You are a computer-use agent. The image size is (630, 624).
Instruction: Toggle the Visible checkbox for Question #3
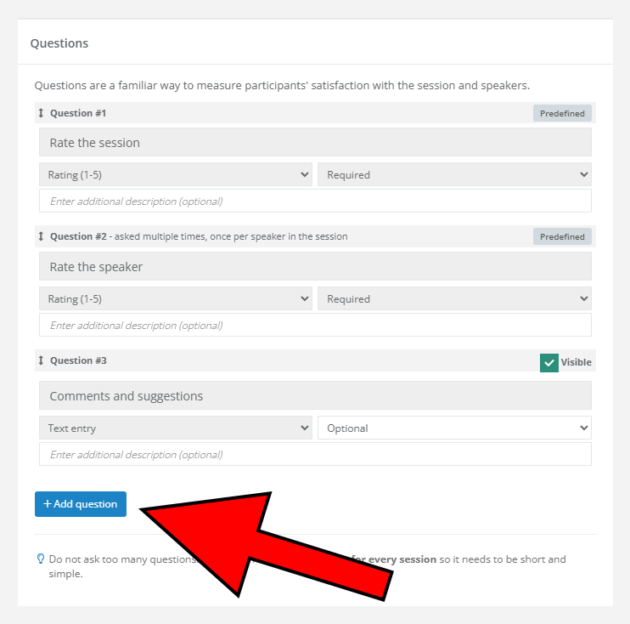(x=549, y=362)
